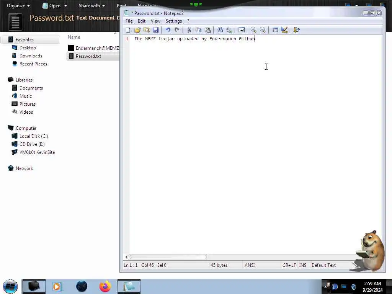The width and height of the screenshot is (392, 294).
Task: Open the Organize dropdown in Explorer
Action: coord(18,5)
